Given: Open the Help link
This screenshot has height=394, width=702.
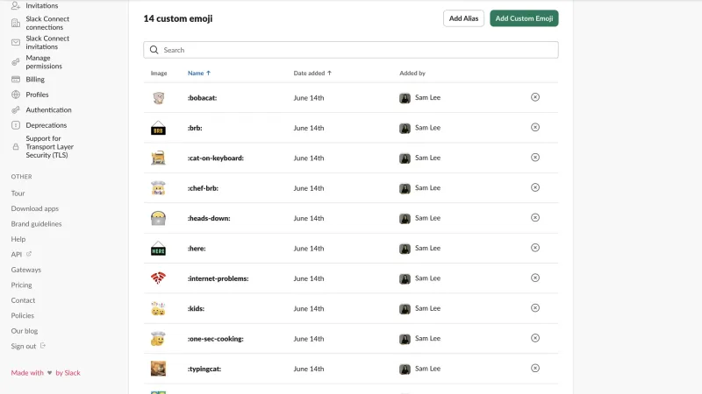Looking at the screenshot, I should (x=18, y=239).
